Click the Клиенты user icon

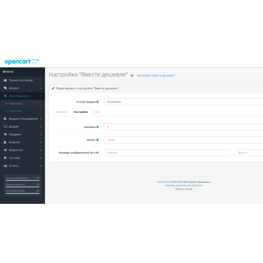(x=5, y=142)
